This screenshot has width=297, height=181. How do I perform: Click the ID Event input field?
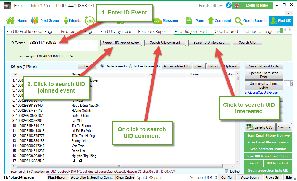click(x=63, y=45)
